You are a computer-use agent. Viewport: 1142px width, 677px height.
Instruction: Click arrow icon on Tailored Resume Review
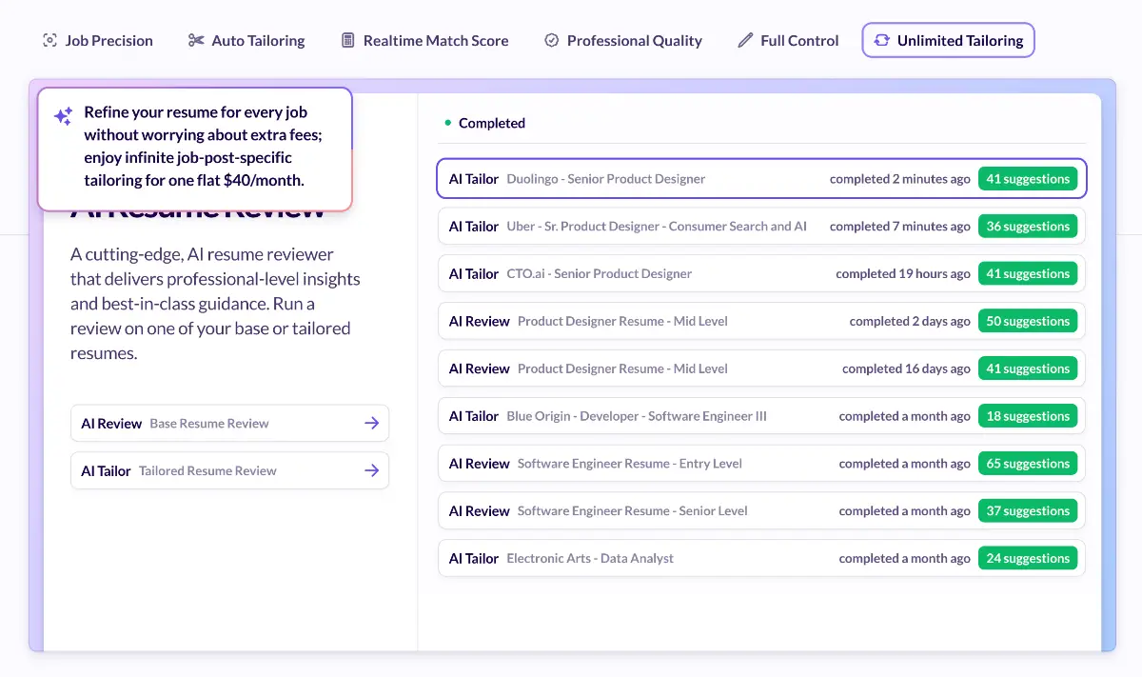(x=372, y=470)
